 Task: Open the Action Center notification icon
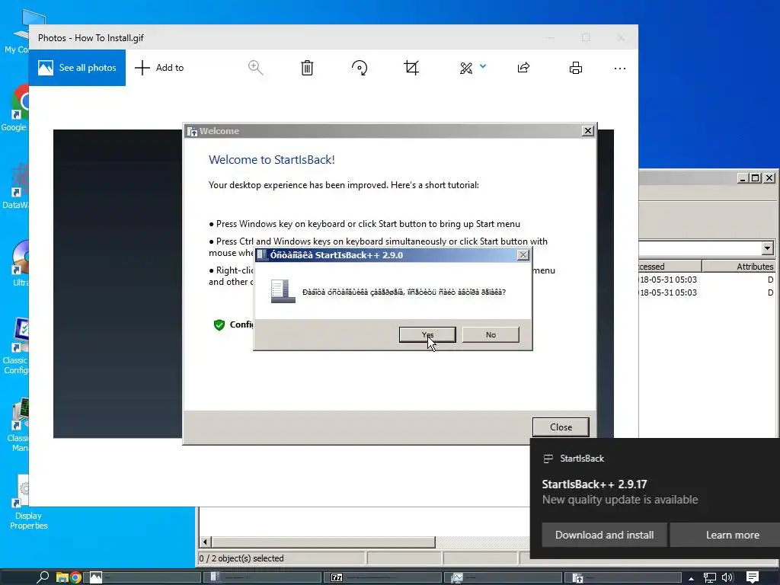pos(753,577)
